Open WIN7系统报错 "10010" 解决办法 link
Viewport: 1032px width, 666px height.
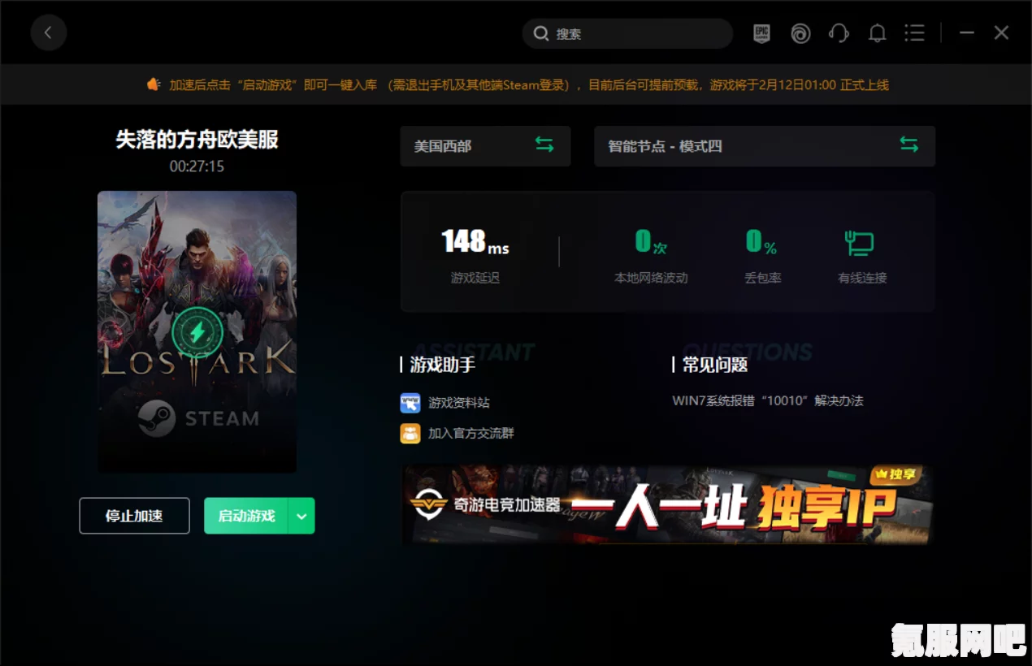click(x=768, y=400)
